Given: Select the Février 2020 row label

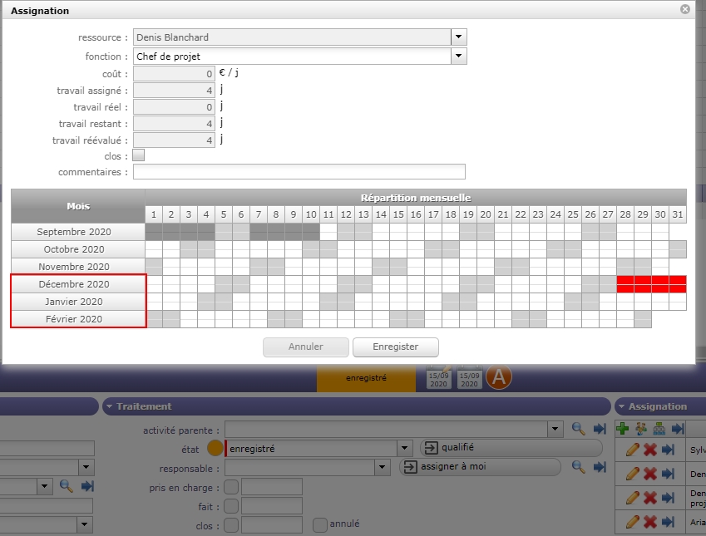Looking at the screenshot, I should [x=77, y=319].
